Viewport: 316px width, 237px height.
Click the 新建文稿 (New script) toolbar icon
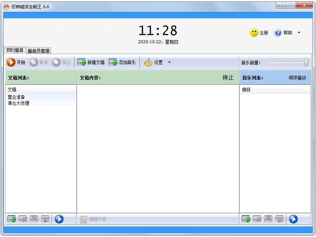(x=82, y=62)
